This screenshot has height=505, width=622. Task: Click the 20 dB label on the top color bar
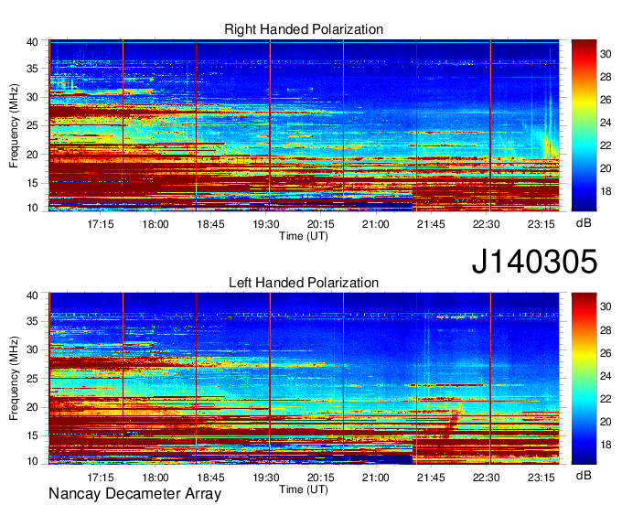click(x=606, y=168)
